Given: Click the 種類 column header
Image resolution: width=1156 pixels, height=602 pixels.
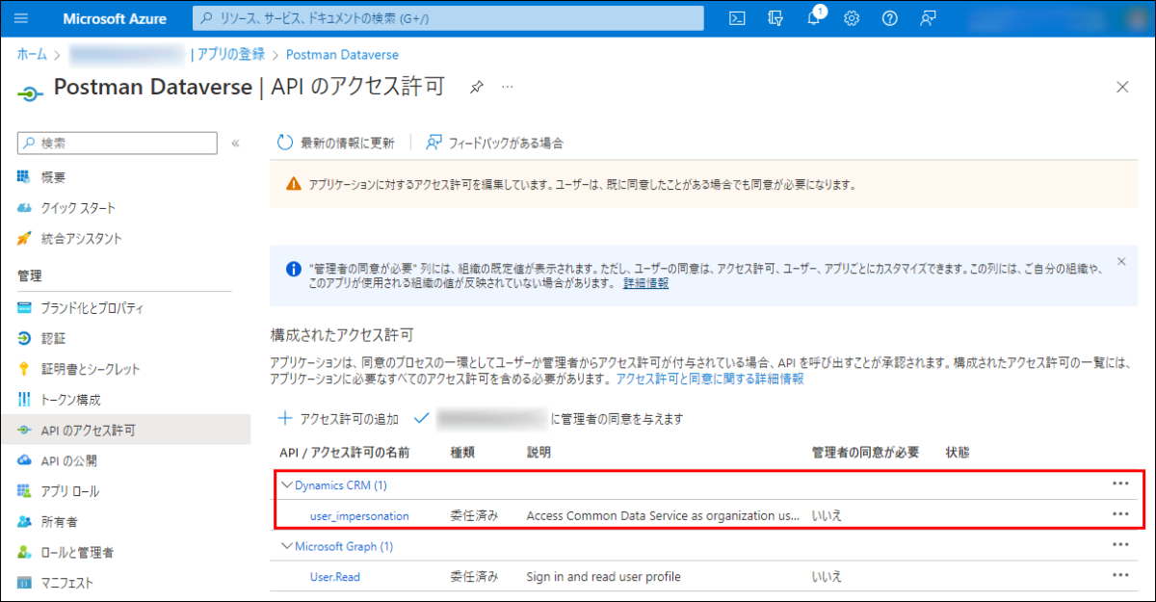Looking at the screenshot, I should [x=462, y=452].
